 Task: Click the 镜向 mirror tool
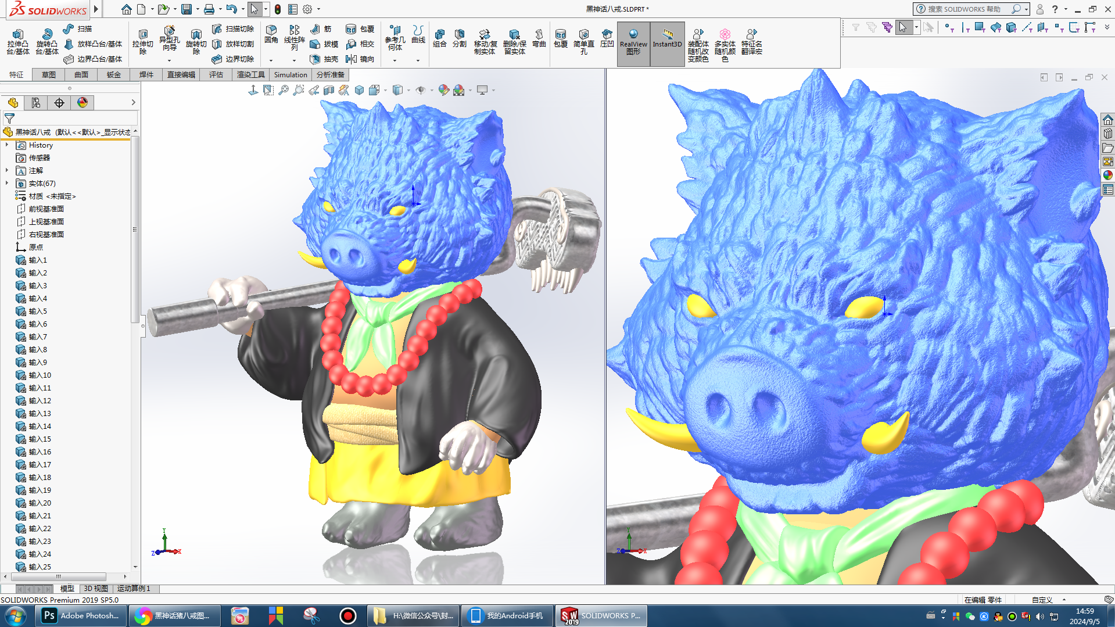(360, 59)
